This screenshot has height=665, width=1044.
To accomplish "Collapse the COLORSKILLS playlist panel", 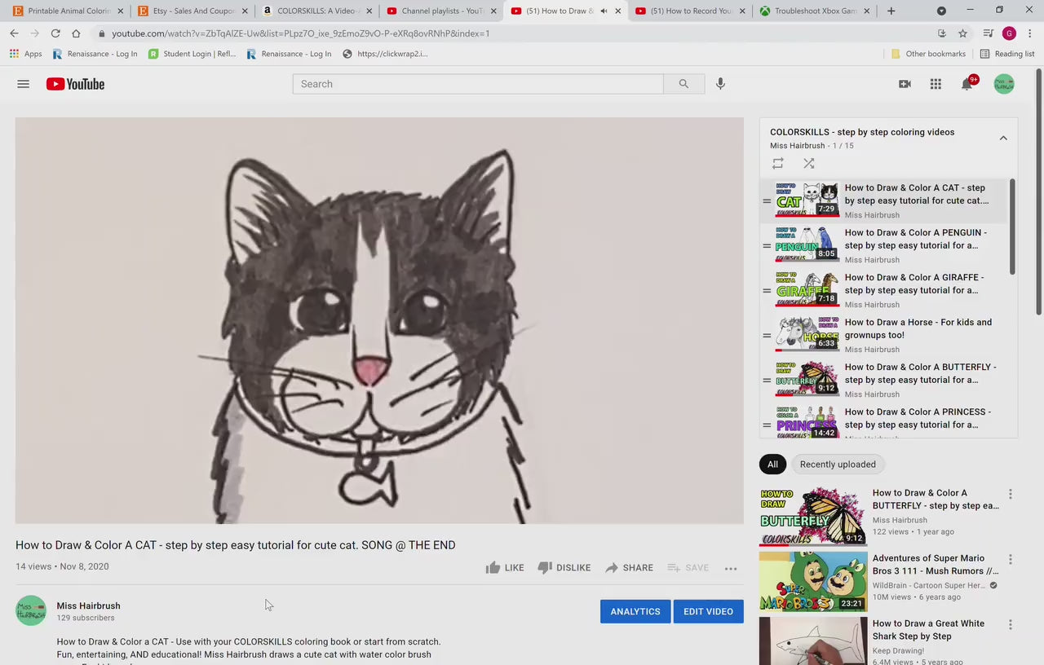I will pyautogui.click(x=1003, y=139).
